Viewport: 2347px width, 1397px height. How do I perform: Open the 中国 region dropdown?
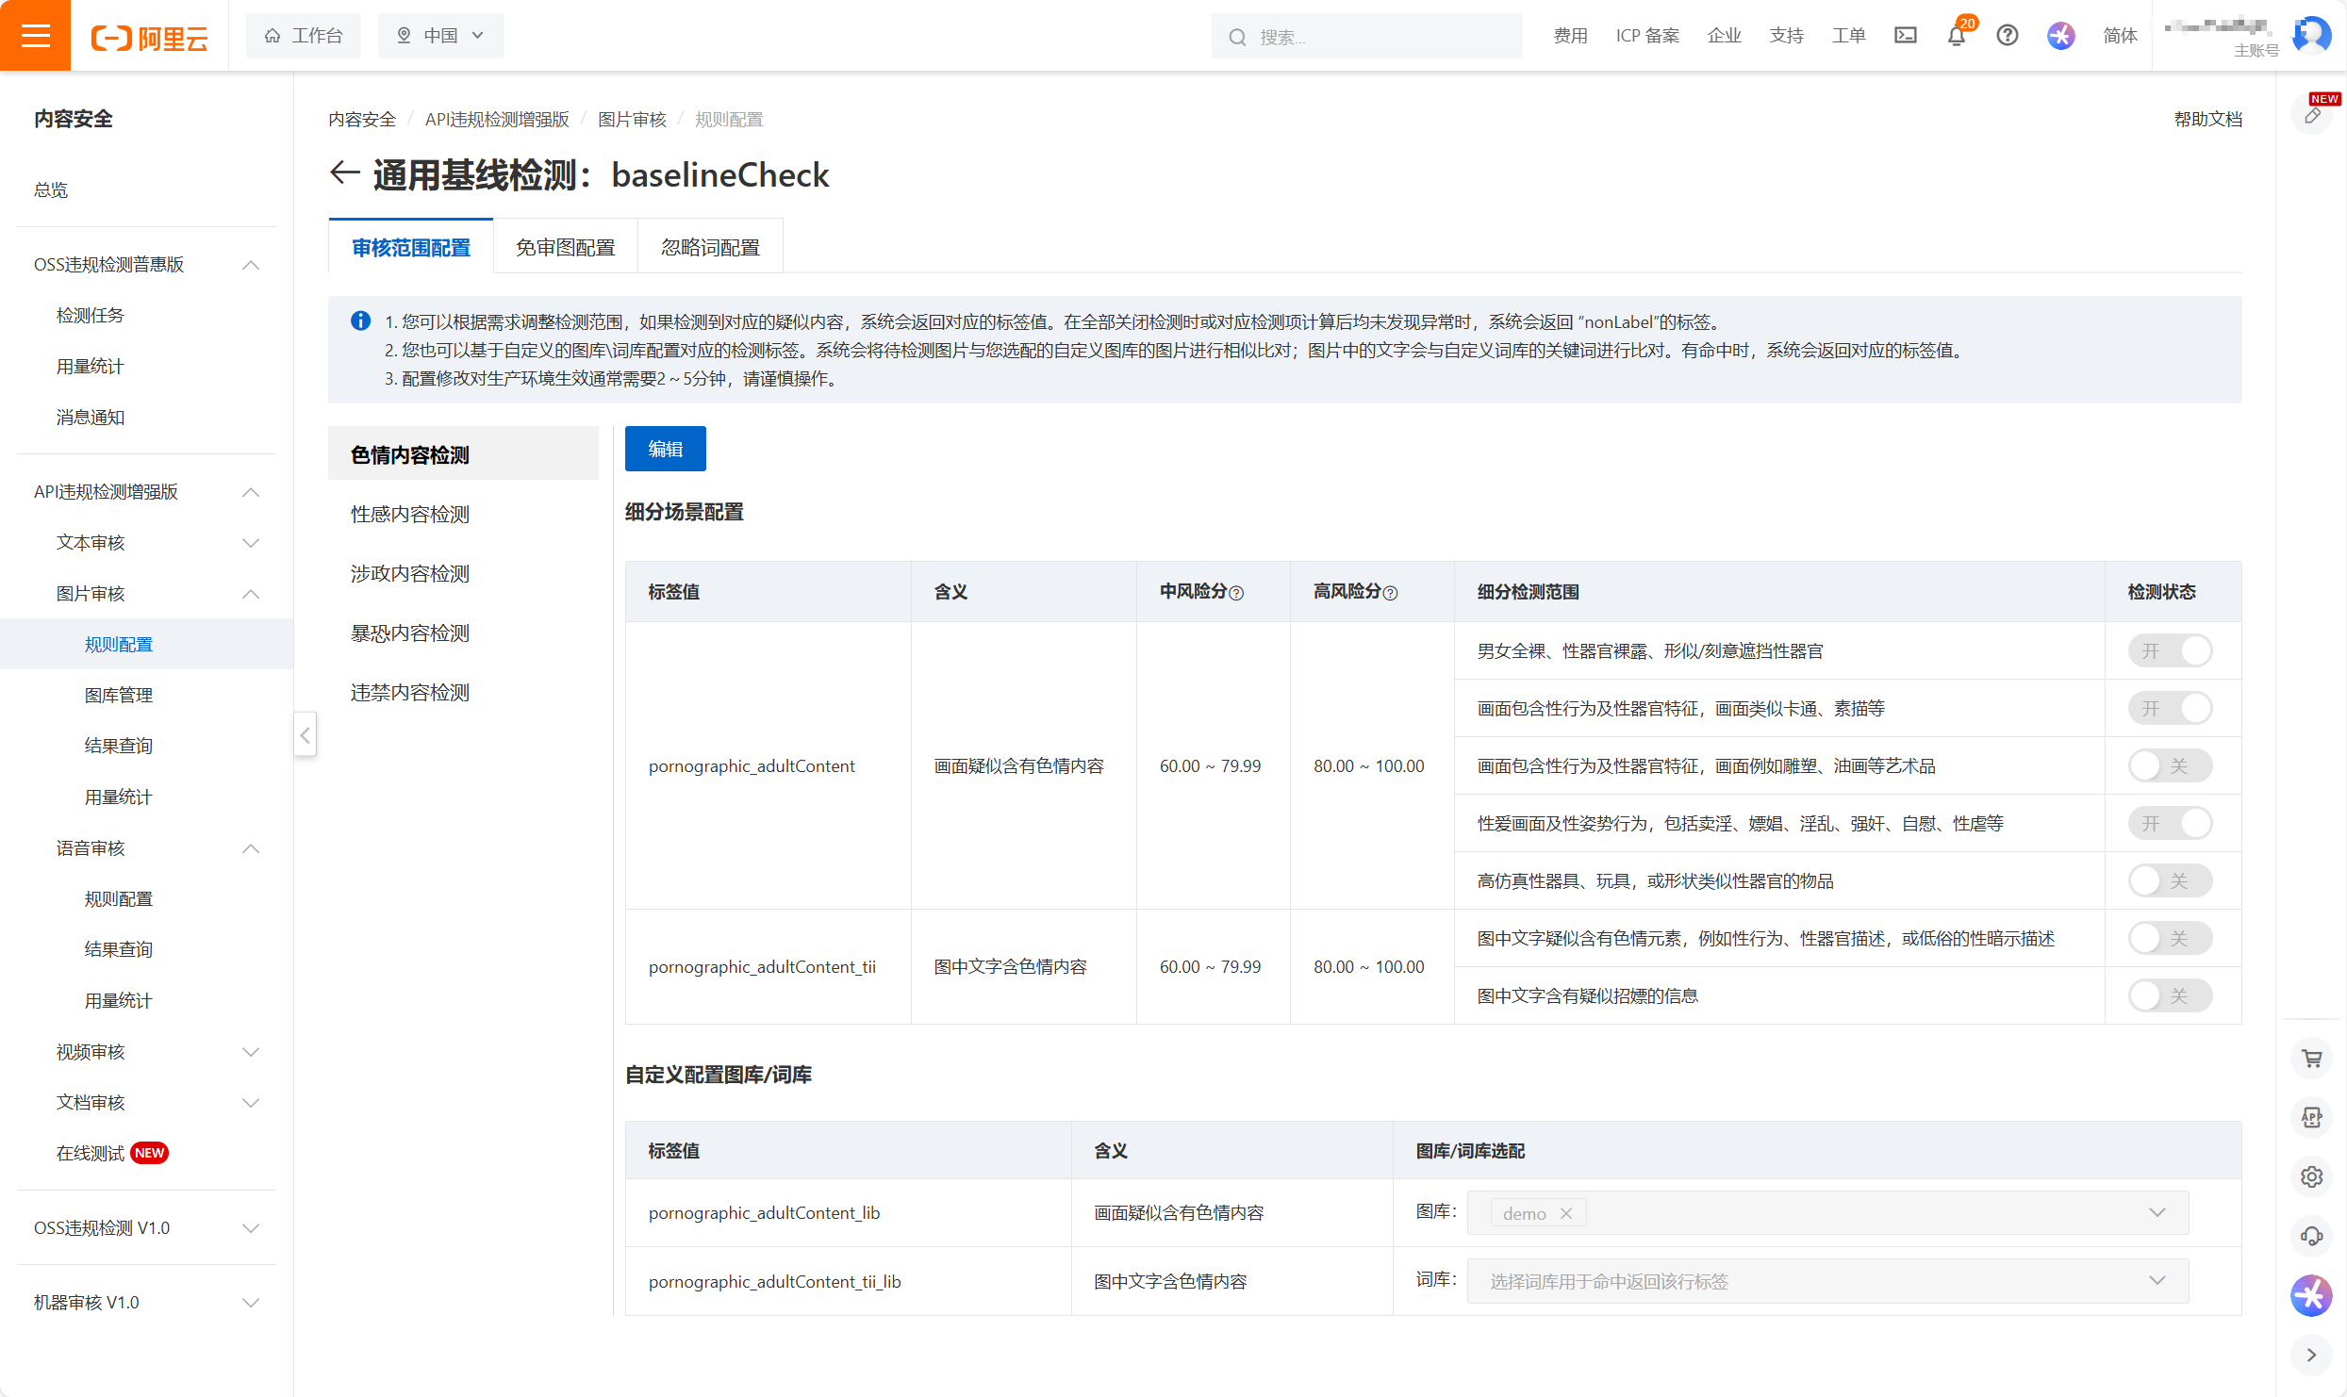tap(440, 36)
